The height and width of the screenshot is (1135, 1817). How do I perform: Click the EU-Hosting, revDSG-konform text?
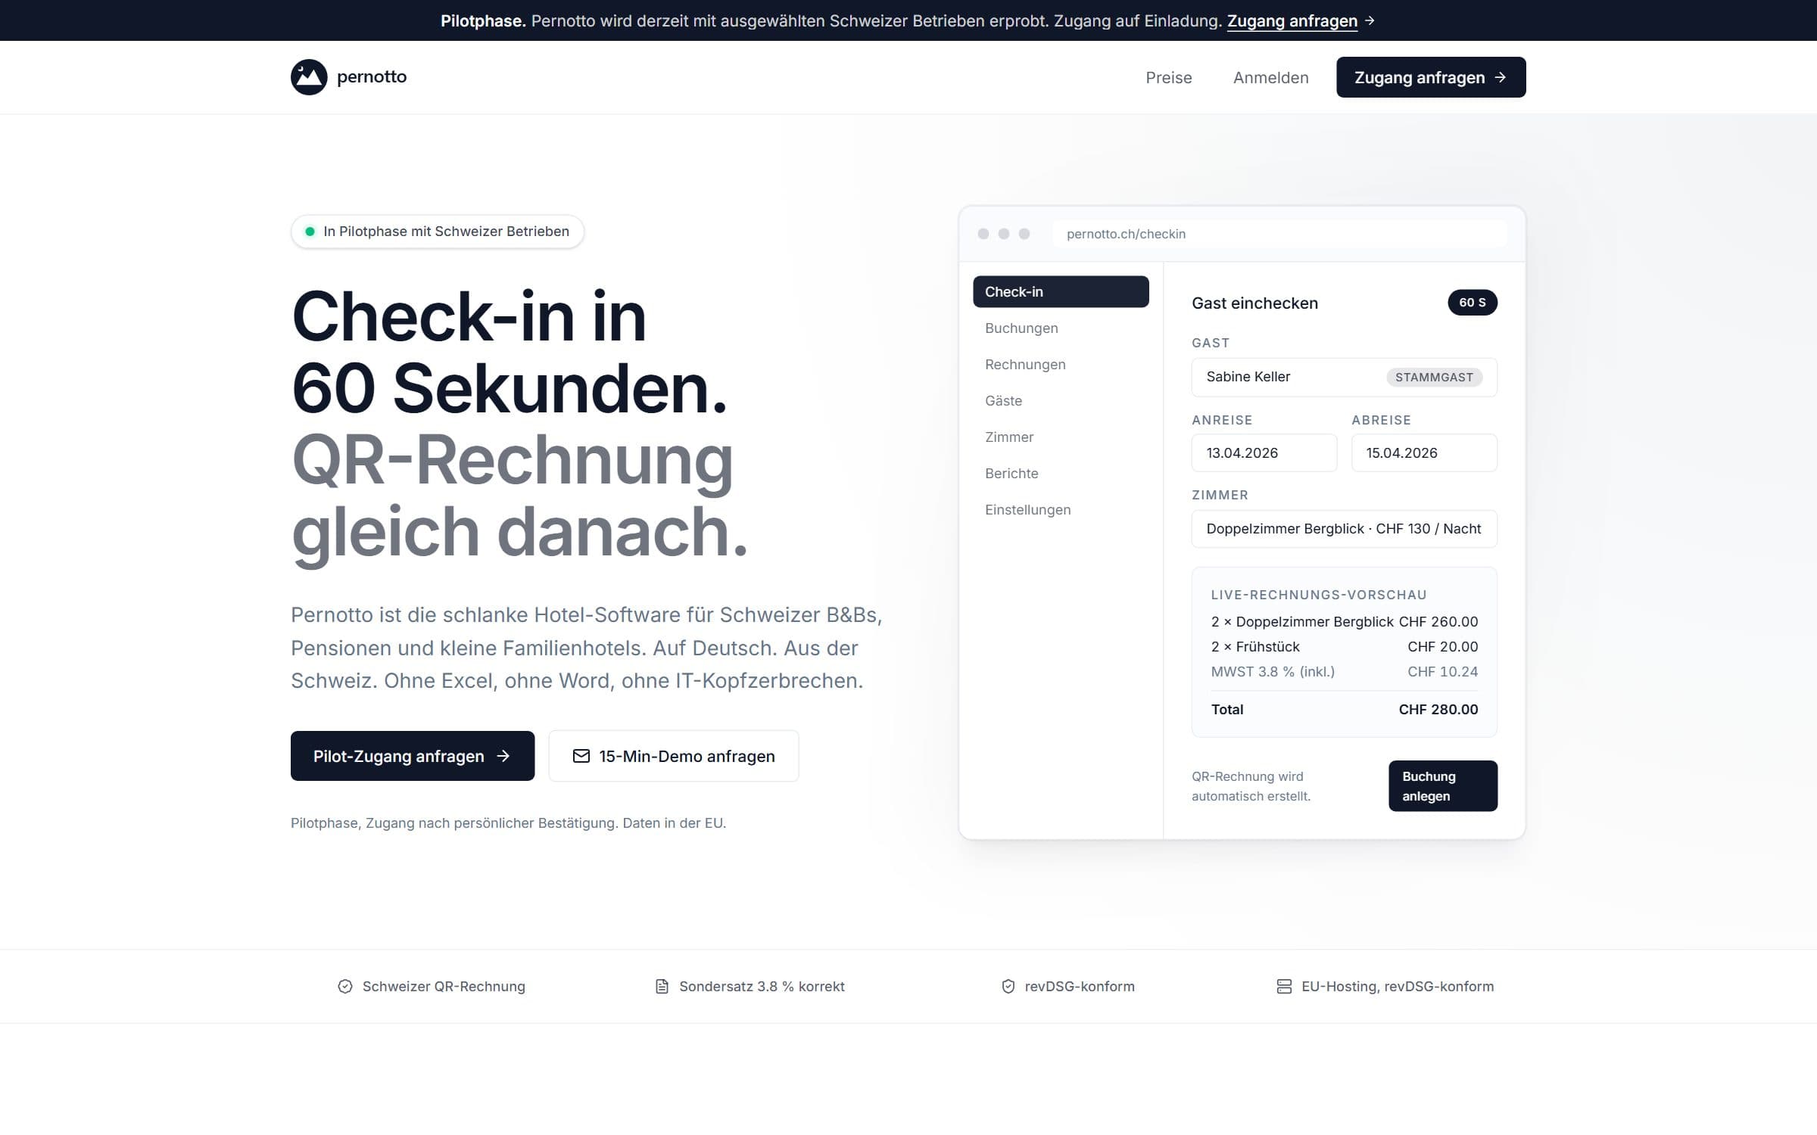(x=1398, y=987)
